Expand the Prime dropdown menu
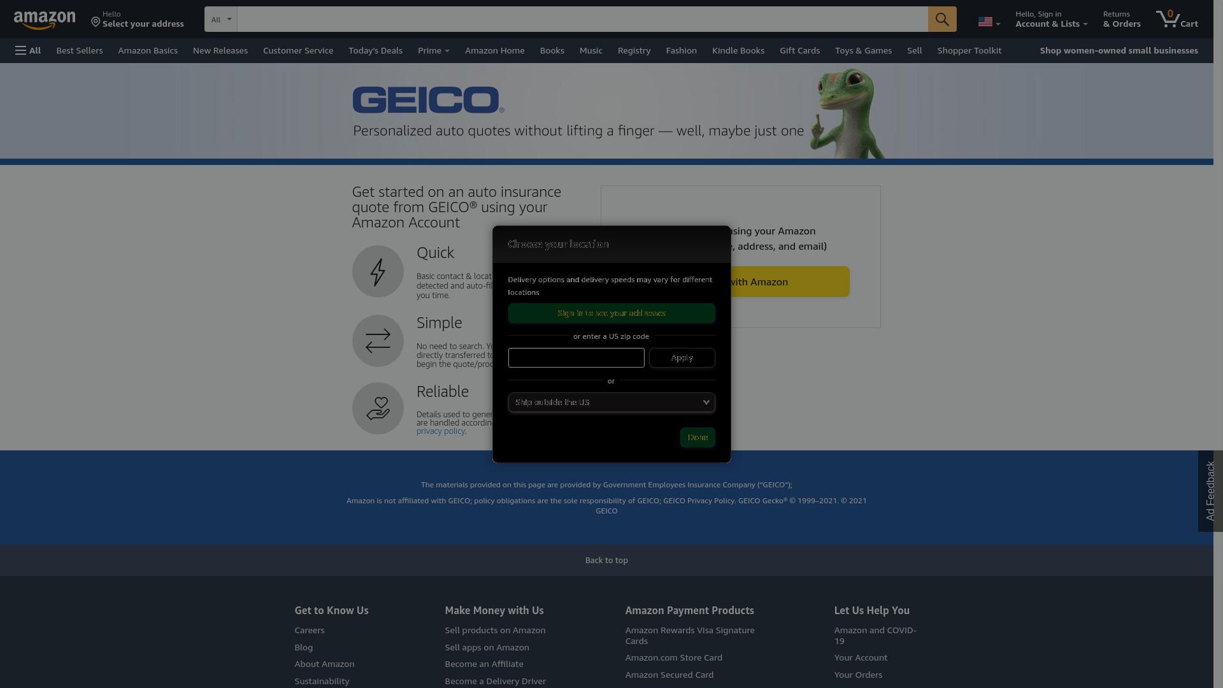Viewport: 1223px width, 688px height. click(433, 50)
